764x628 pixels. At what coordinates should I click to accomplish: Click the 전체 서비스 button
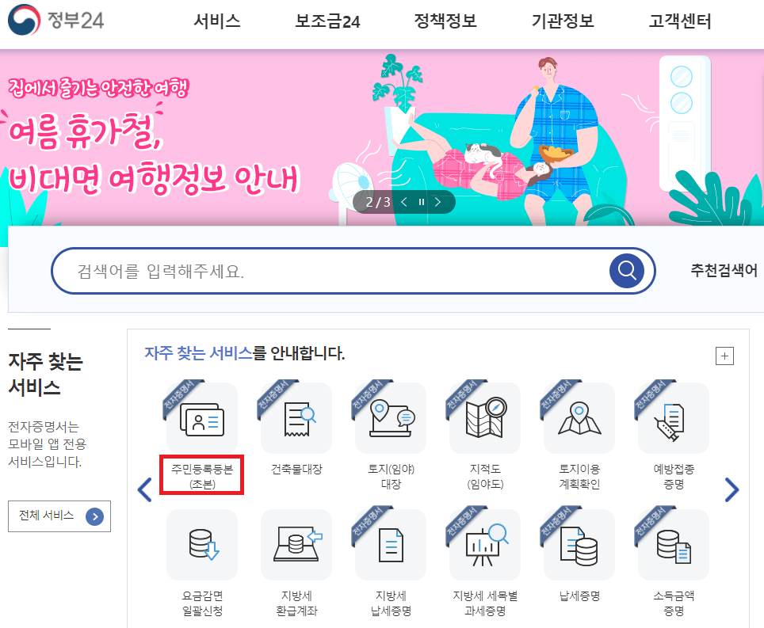point(59,516)
